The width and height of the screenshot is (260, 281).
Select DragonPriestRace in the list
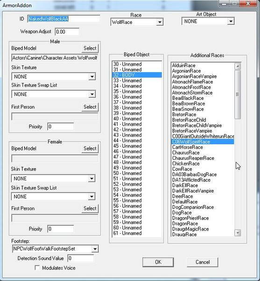tap(203, 218)
